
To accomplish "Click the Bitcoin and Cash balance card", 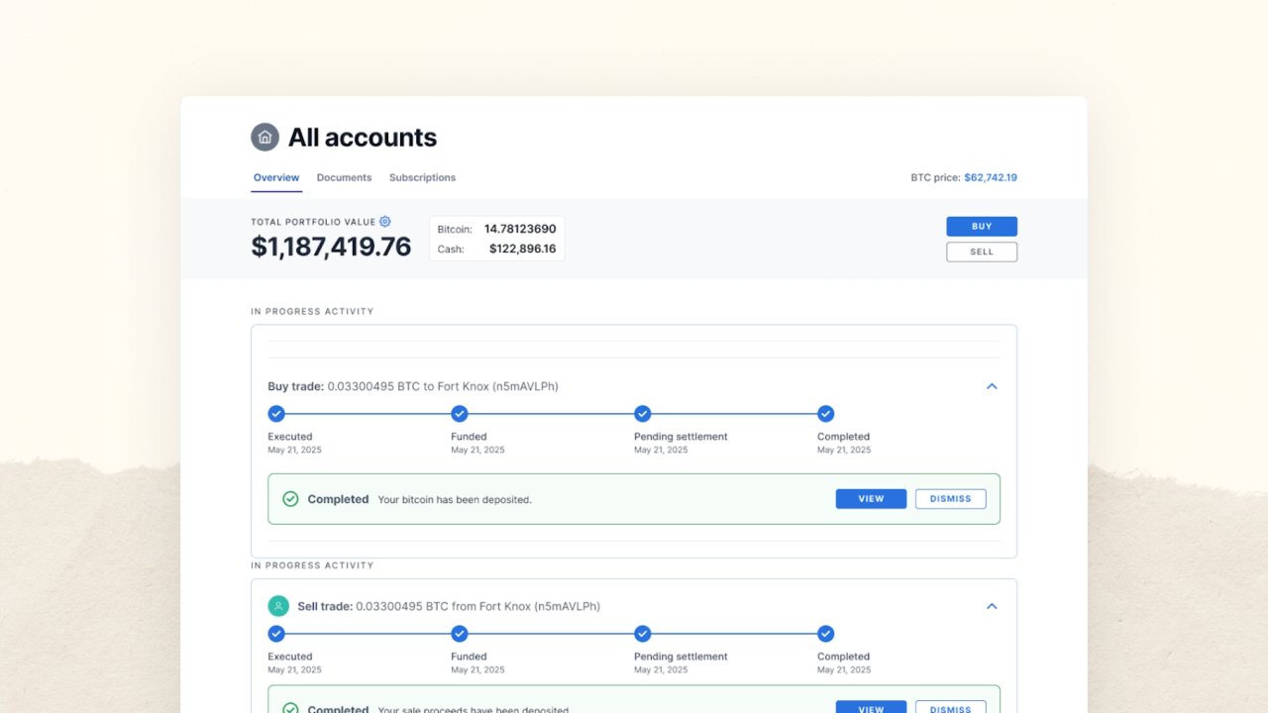I will point(496,238).
